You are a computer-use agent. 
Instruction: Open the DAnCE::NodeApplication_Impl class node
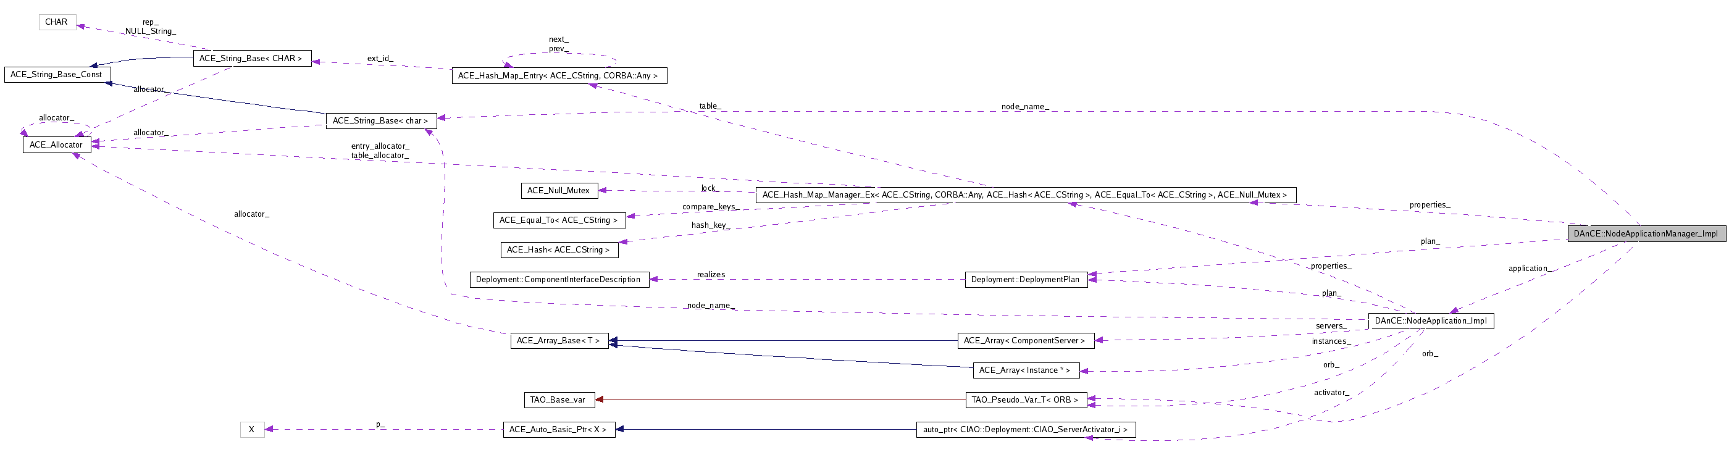pos(1431,321)
